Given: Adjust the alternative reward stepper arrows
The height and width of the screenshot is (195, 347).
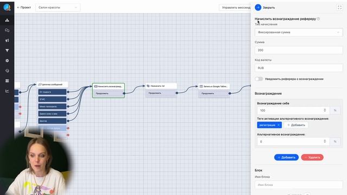Looking at the screenshot, I should click(325, 141).
